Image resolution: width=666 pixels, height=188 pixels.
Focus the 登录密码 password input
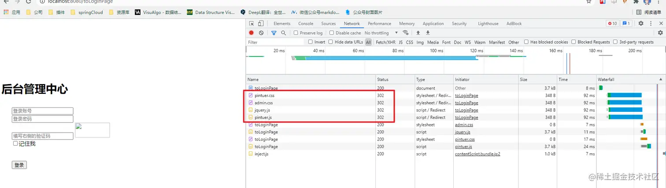42,119
